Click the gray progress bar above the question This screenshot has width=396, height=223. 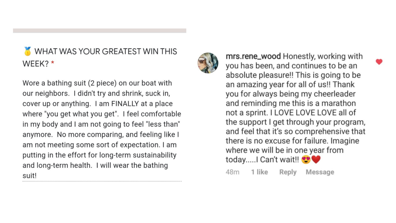pos(100,31)
